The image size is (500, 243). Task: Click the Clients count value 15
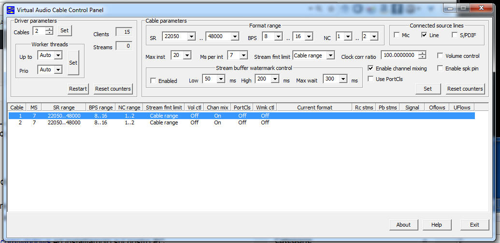tap(124, 32)
